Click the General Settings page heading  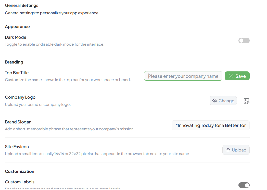(x=22, y=5)
